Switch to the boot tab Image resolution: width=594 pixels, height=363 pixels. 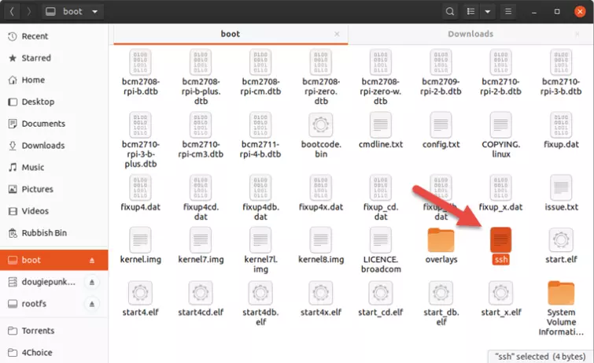click(x=231, y=34)
